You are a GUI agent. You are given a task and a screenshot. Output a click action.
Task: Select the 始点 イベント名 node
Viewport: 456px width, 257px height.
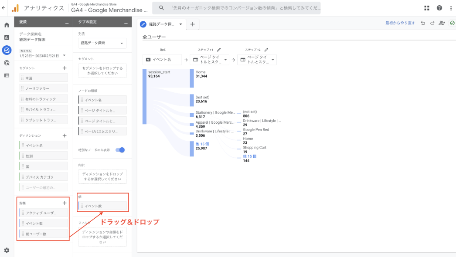pyautogui.click(x=162, y=60)
